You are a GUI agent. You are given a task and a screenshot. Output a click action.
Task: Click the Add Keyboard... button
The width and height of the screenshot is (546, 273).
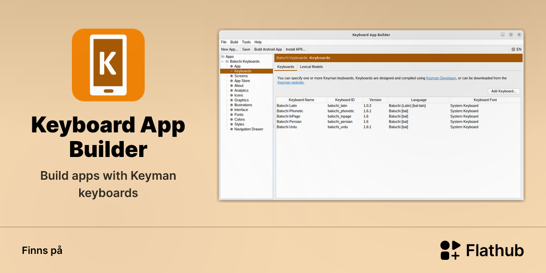pyautogui.click(x=504, y=91)
